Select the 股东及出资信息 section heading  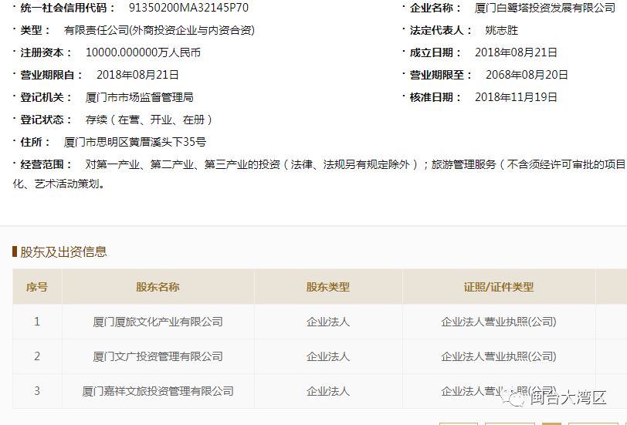pos(63,251)
